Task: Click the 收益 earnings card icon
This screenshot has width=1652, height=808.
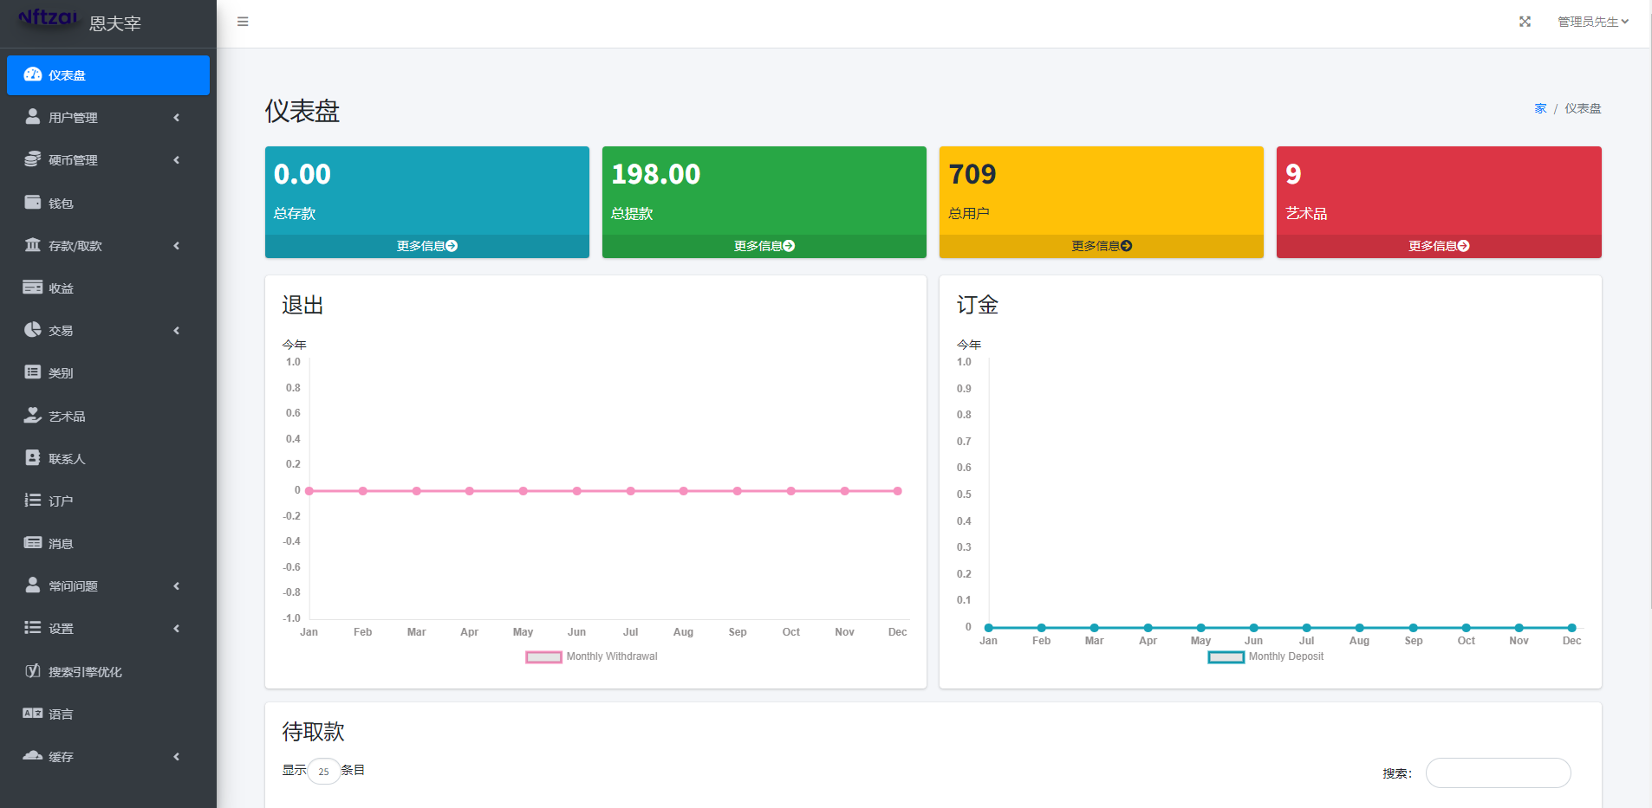Action: [x=33, y=288]
